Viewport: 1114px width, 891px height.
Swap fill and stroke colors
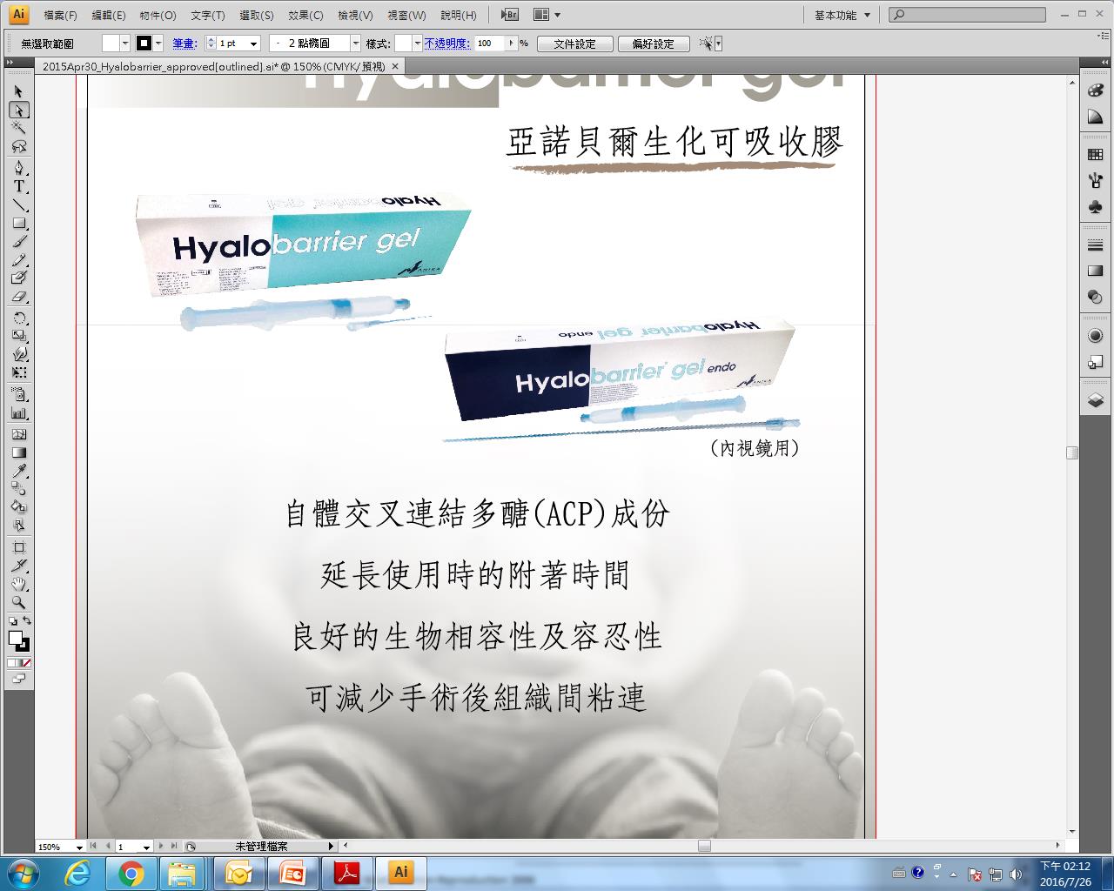coord(27,621)
